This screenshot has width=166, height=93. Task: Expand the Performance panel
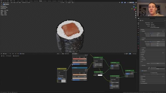click(143, 76)
